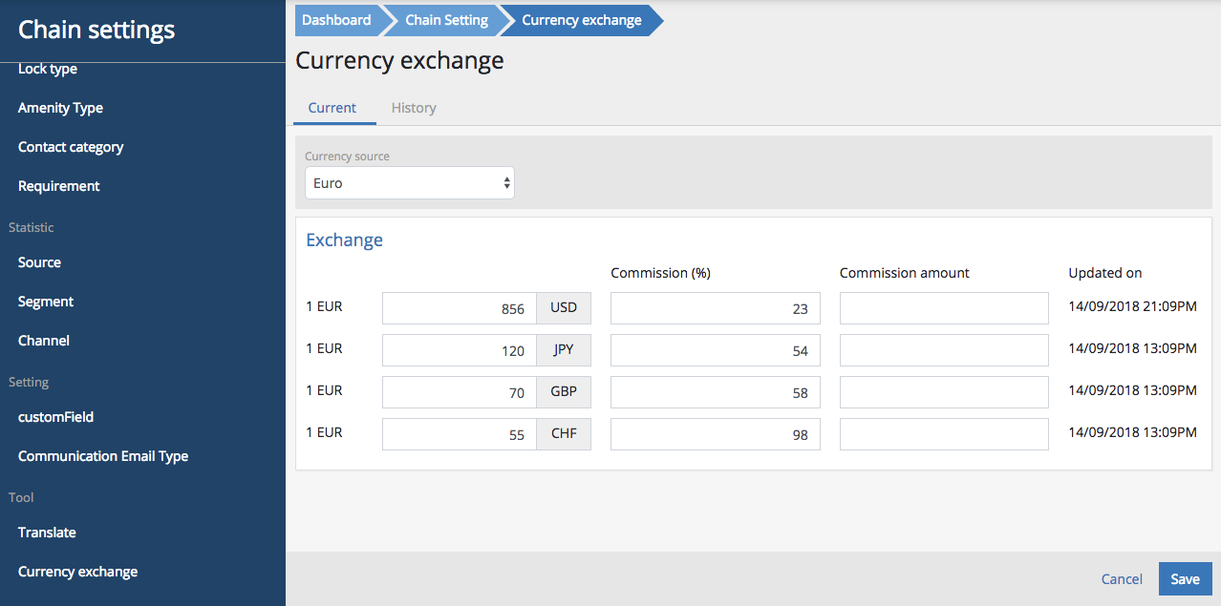The height and width of the screenshot is (606, 1221).
Task: Click the Save button
Action: 1185,579
